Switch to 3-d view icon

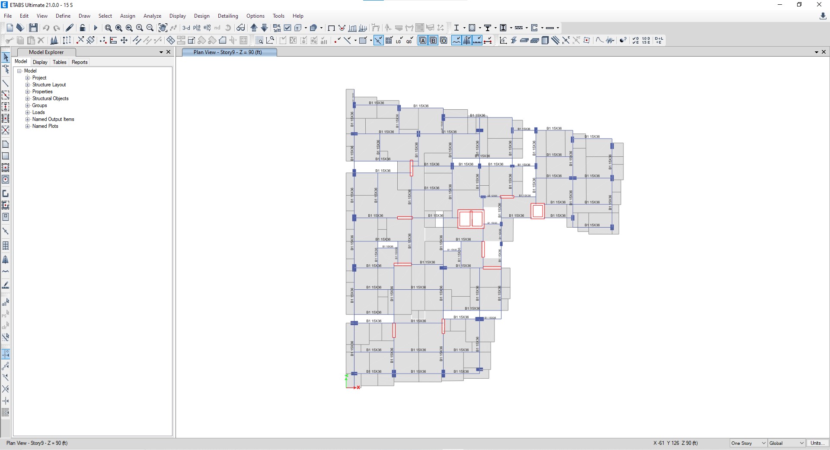pyautogui.click(x=186, y=28)
